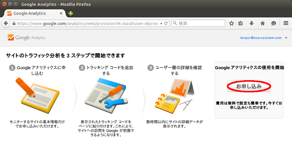Viewport: 292px width, 163px height.
Task: Click description 表示されたトラッキング コードを
Action: click(106, 122)
